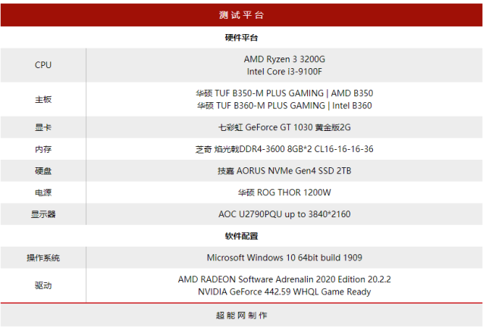Image resolution: width=486 pixels, height=330 pixels.
Task: Click the 测试平台 red header title
Action: pyautogui.click(x=241, y=15)
